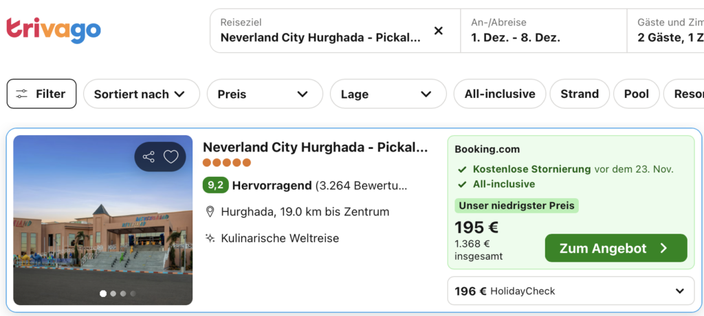
Task: Open the Lage dropdown
Action: (388, 94)
